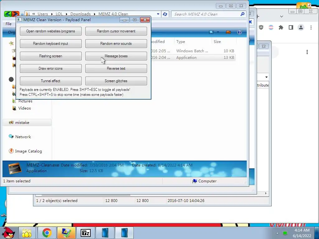Open Chrome three-dot main menu
319x239 pixels.
point(311,27)
